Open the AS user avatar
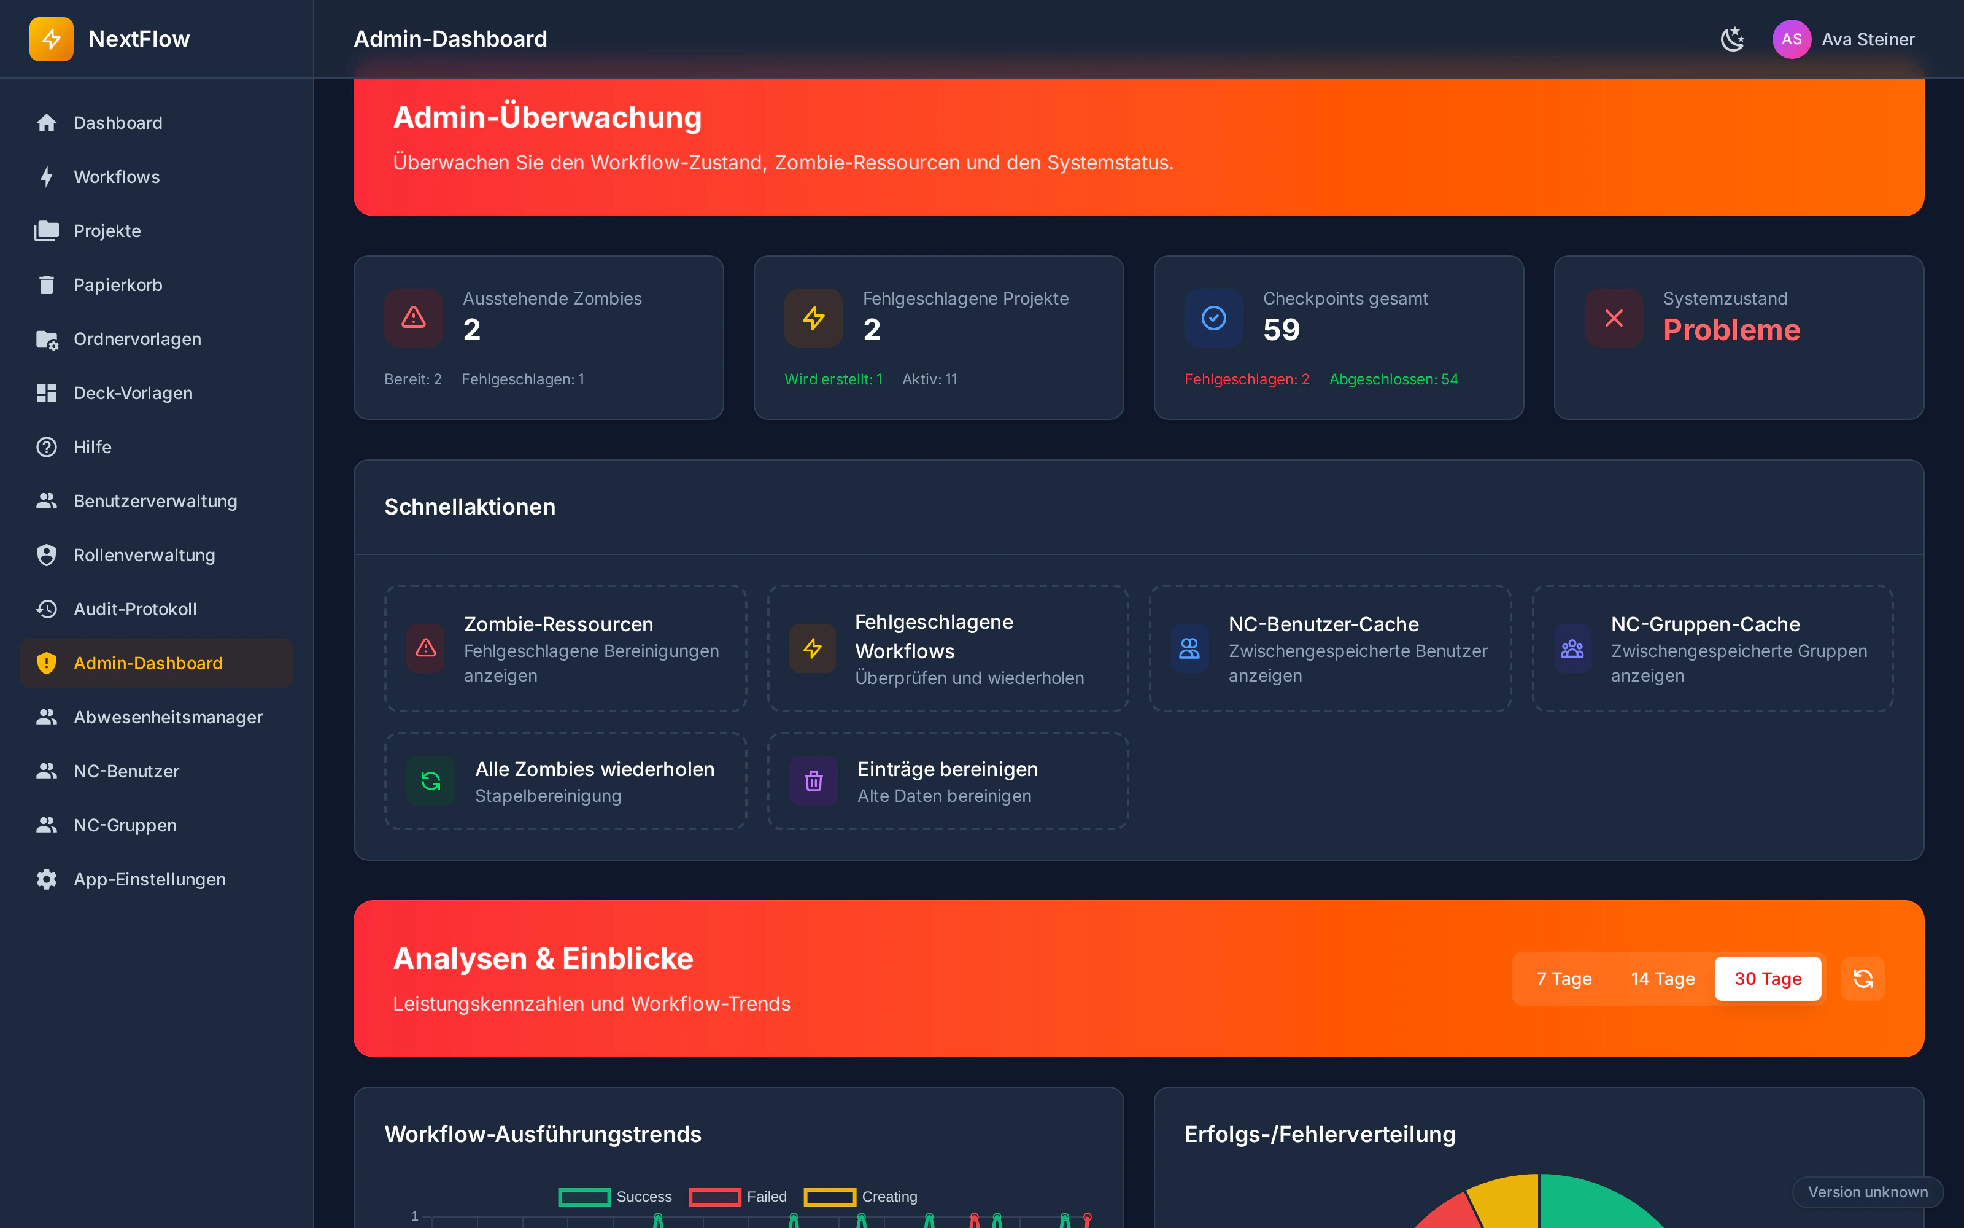 pos(1791,39)
